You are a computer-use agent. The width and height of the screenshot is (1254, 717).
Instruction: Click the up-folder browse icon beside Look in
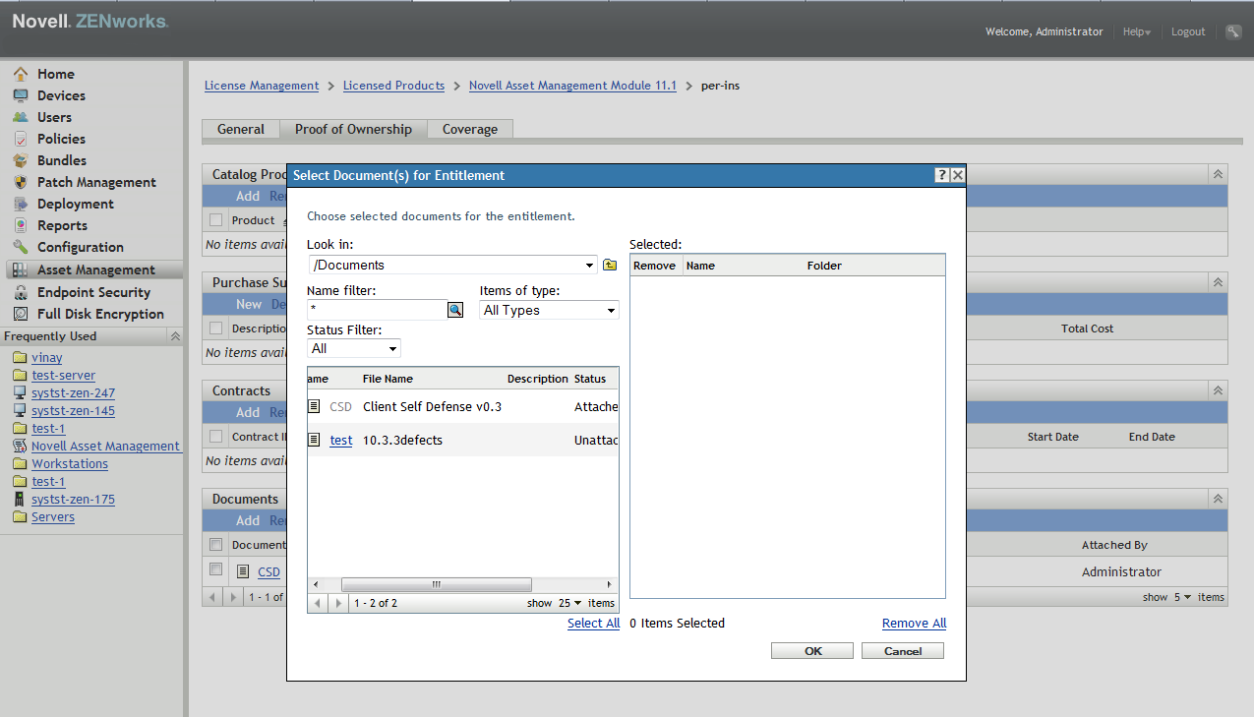click(609, 265)
